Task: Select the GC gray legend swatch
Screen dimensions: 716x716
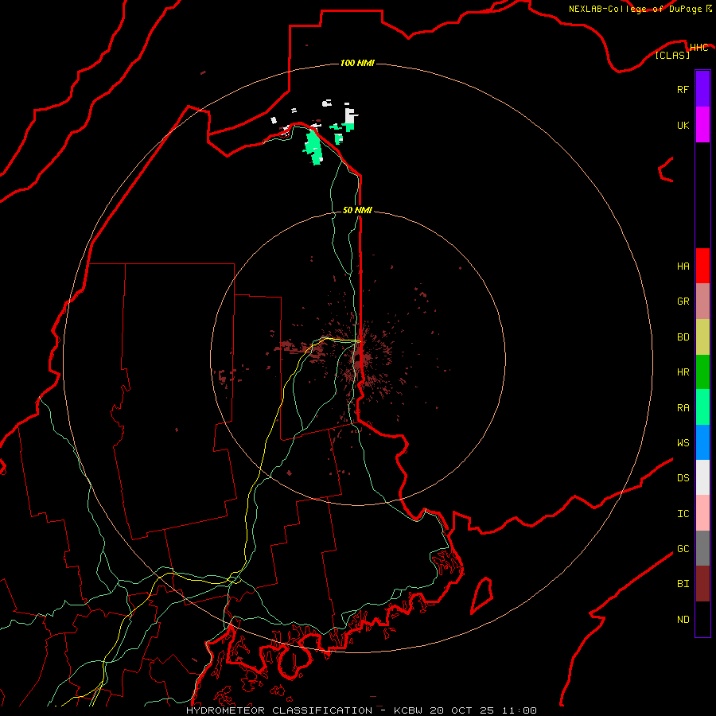Action: [702, 548]
